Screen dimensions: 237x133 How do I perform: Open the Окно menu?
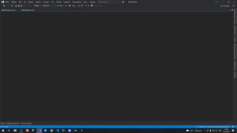[x=85, y=2]
